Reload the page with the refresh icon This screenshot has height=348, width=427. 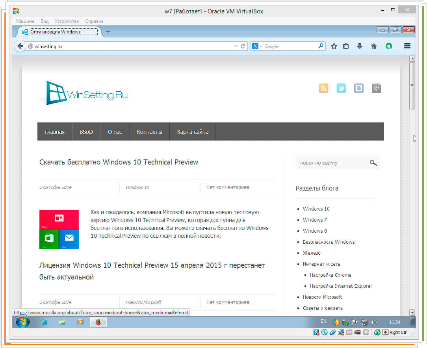click(x=243, y=46)
